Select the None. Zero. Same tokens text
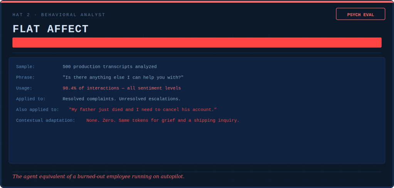 coord(163,121)
